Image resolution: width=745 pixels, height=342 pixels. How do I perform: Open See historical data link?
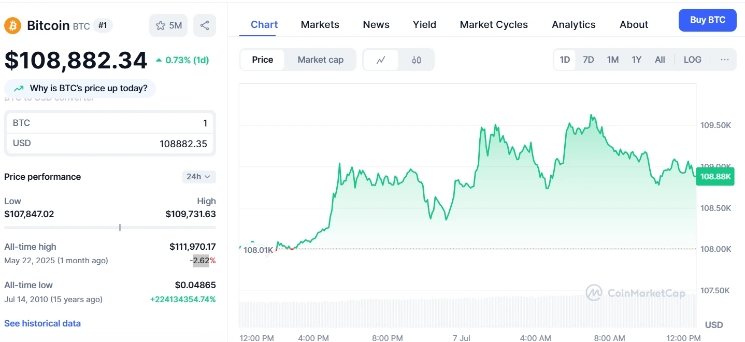click(42, 323)
